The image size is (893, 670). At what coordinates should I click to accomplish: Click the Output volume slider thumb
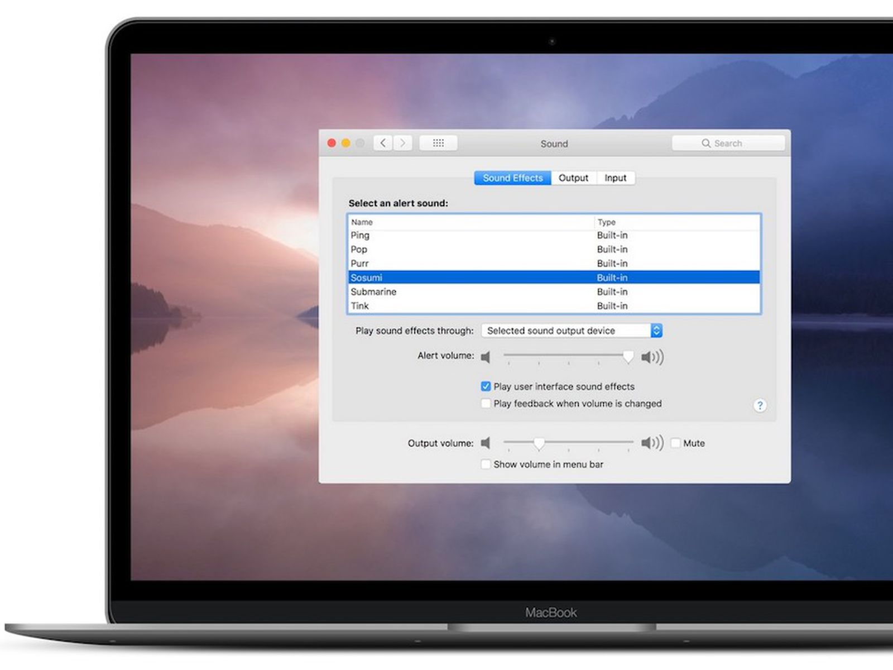click(x=539, y=443)
